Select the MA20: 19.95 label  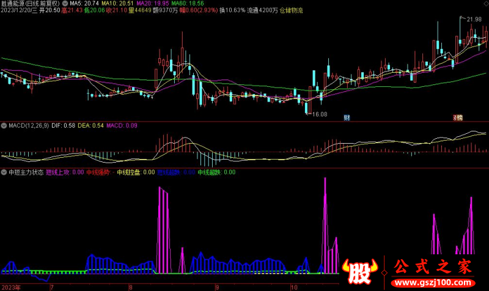coord(152,4)
